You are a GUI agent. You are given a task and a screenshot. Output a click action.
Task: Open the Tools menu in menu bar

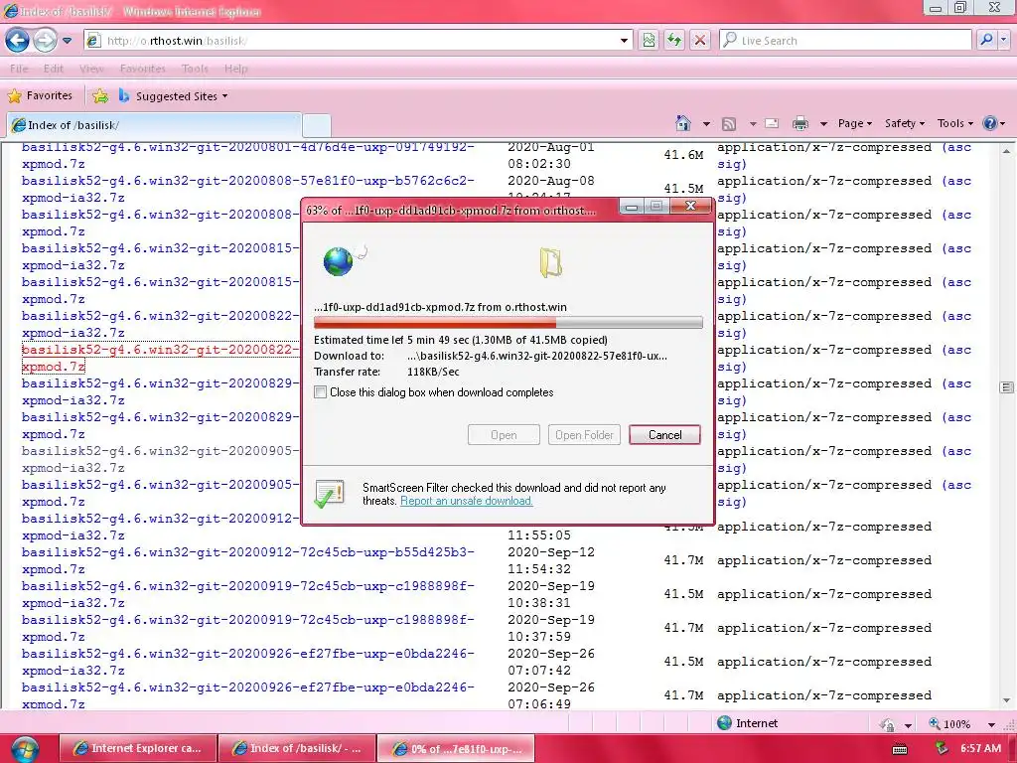click(195, 69)
